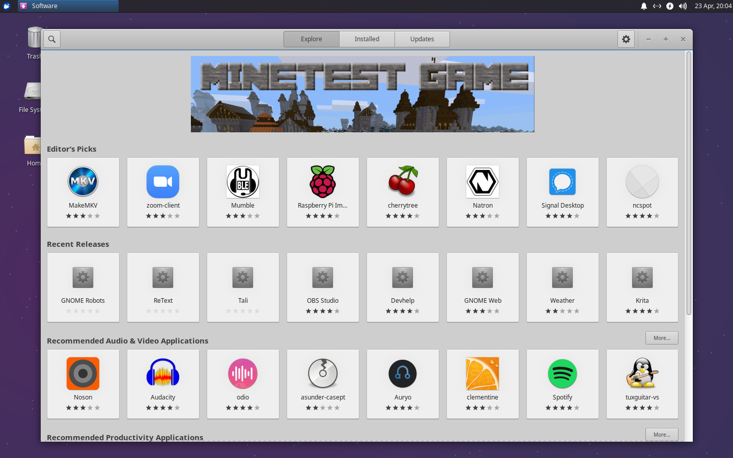Screen dimensions: 733x458
Task: Select the Natron application tile
Action: (483, 192)
